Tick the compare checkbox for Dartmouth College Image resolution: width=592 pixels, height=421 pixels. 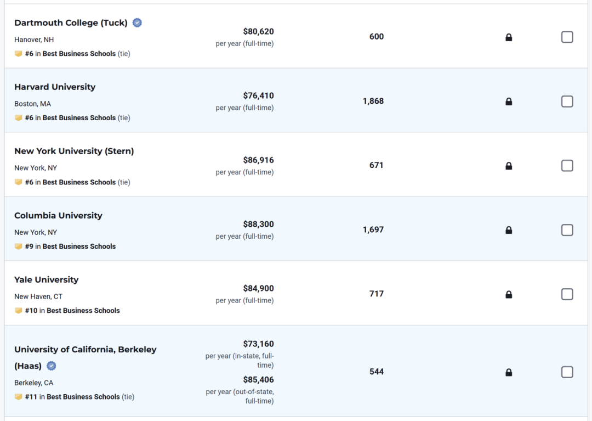(567, 37)
